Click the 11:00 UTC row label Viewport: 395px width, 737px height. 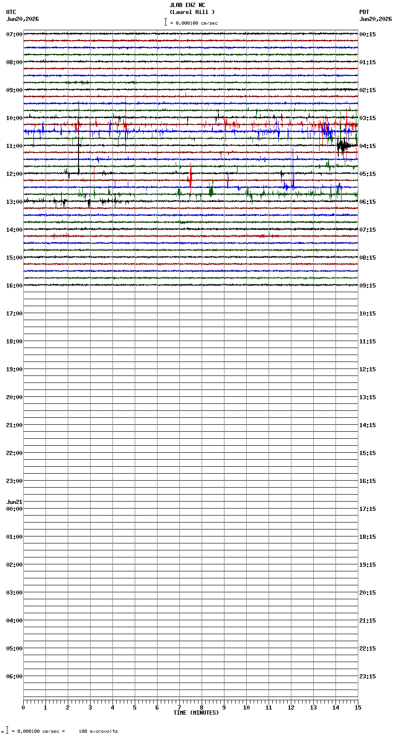pos(14,146)
